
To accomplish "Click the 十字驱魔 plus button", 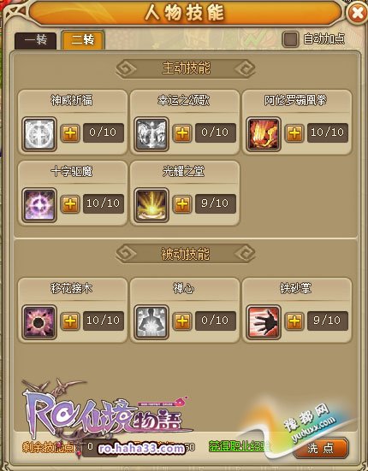I will click(x=70, y=204).
